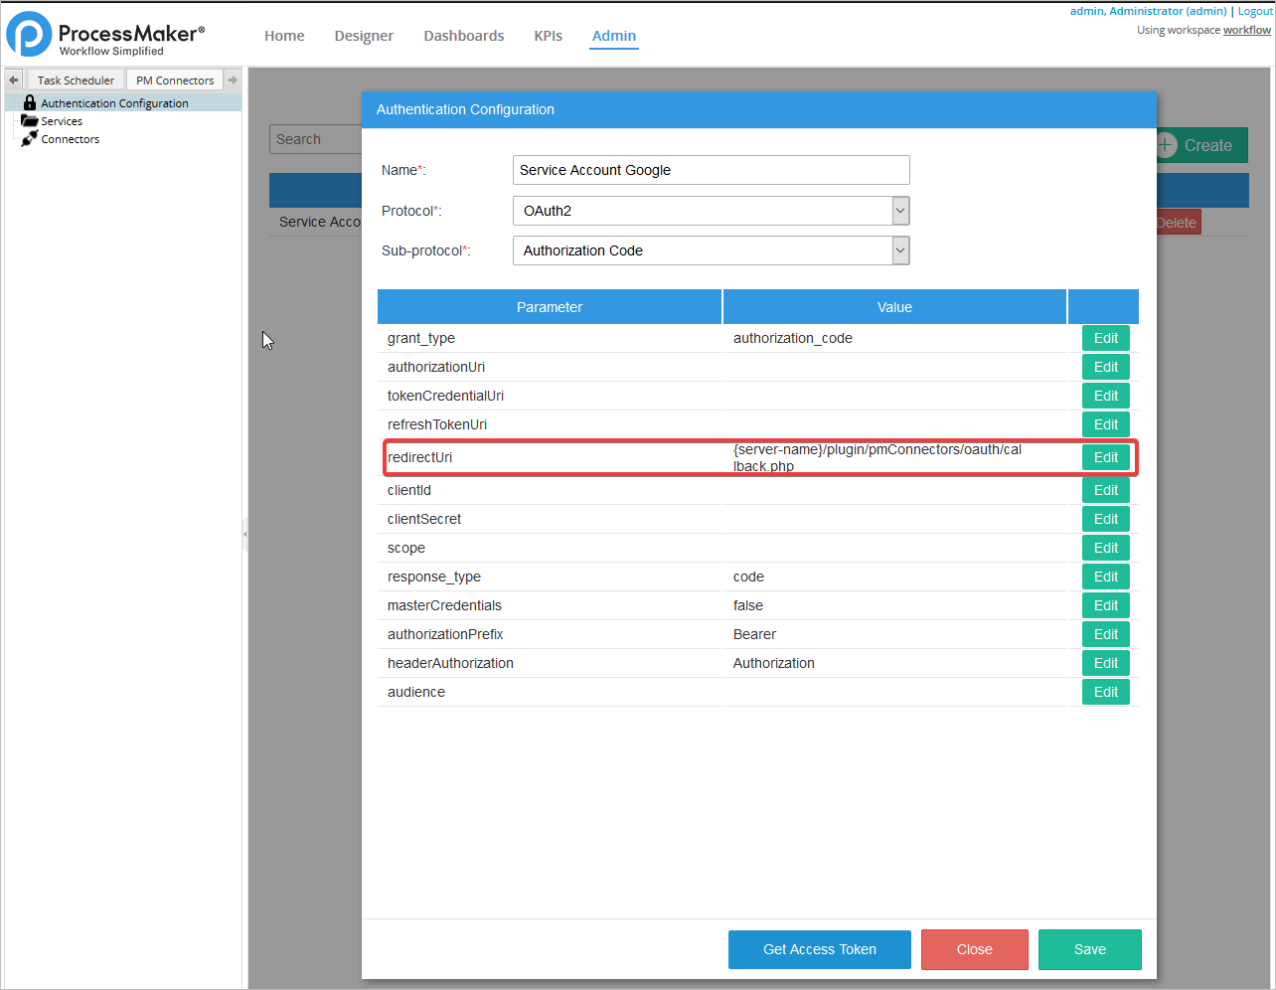Collapse the left sidebar panel handle

244,534
